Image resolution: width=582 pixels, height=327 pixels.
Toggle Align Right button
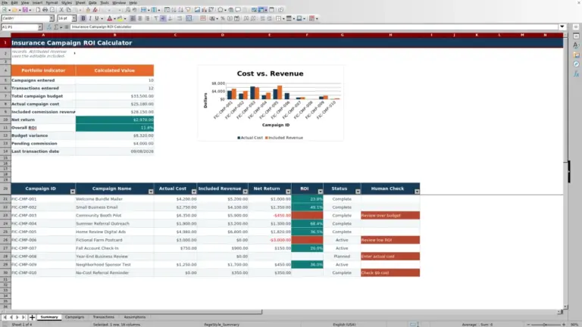(x=147, y=18)
